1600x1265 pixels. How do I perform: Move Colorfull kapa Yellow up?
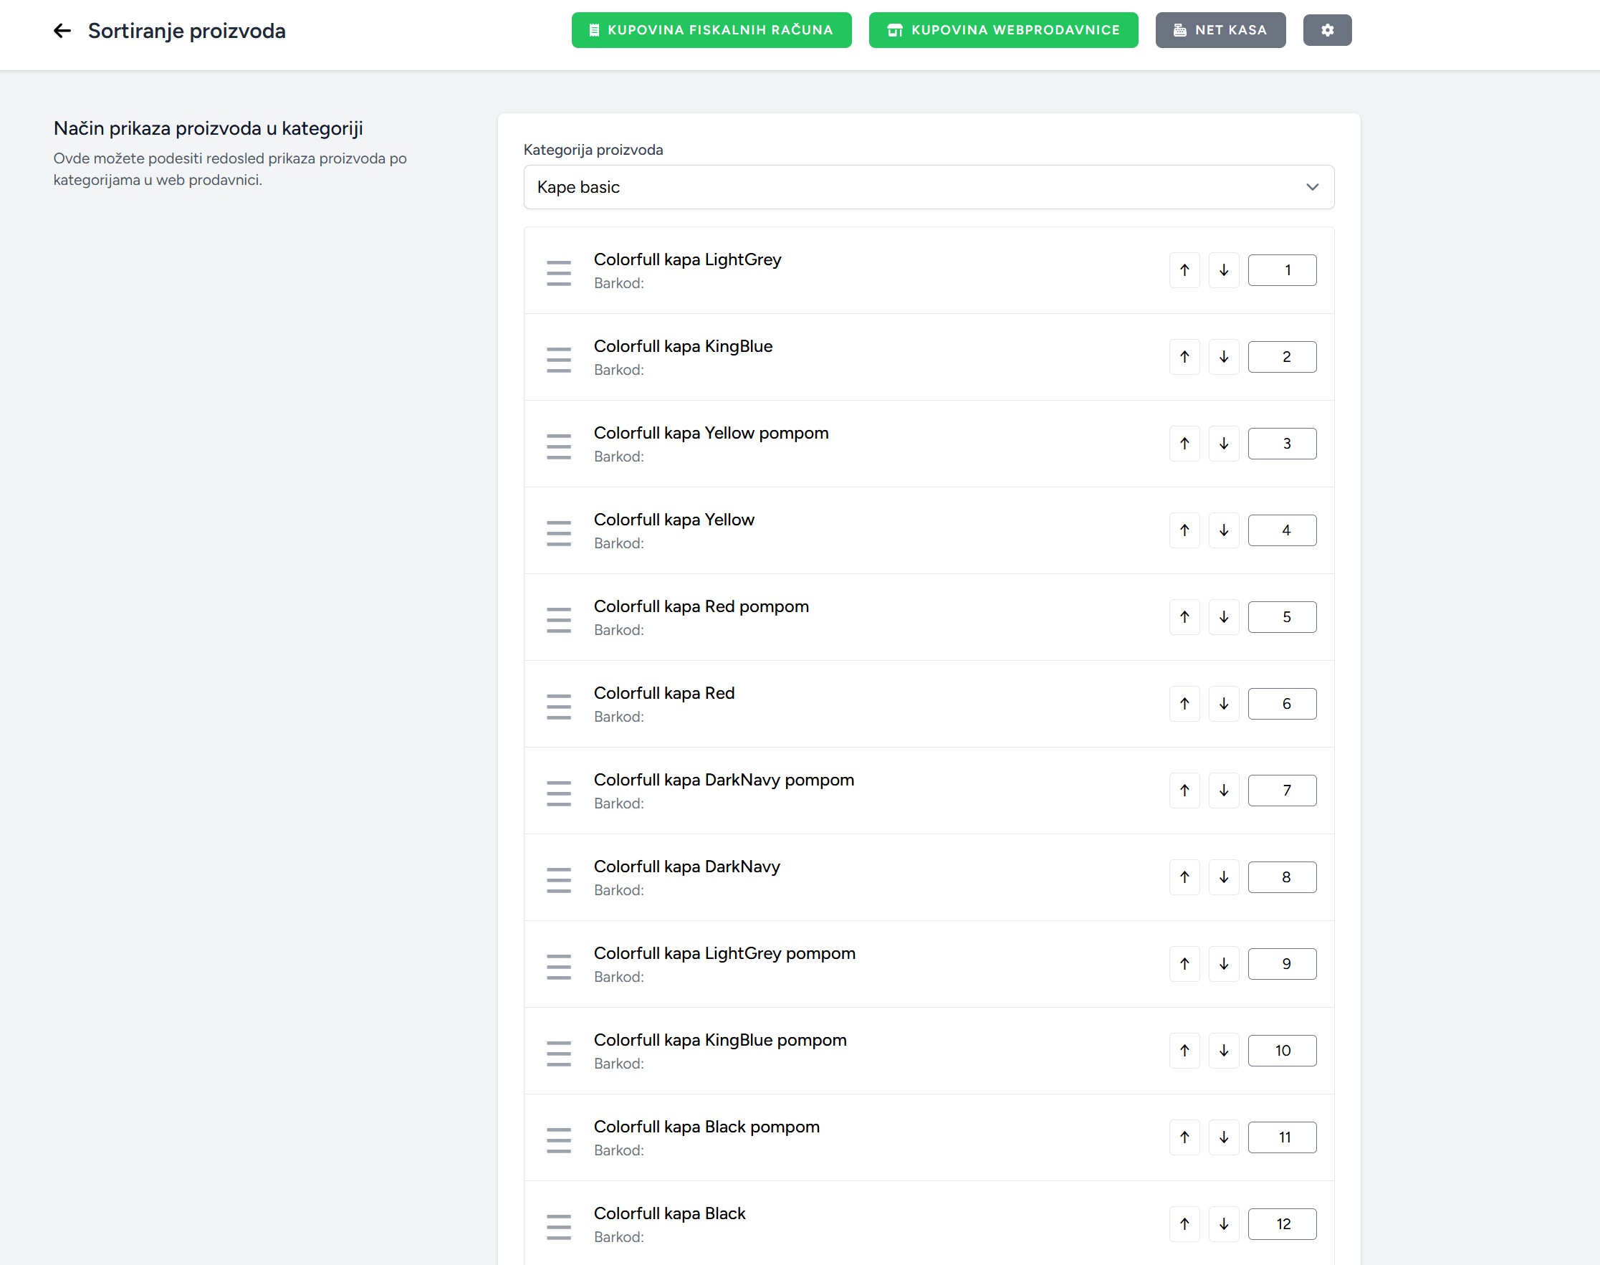(x=1184, y=530)
